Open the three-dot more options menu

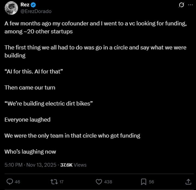click(x=190, y=5)
